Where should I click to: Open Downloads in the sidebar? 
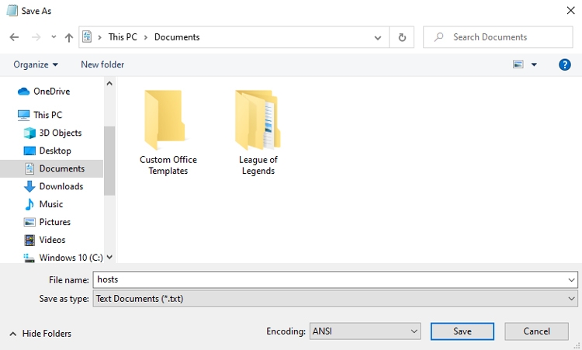[61, 186]
